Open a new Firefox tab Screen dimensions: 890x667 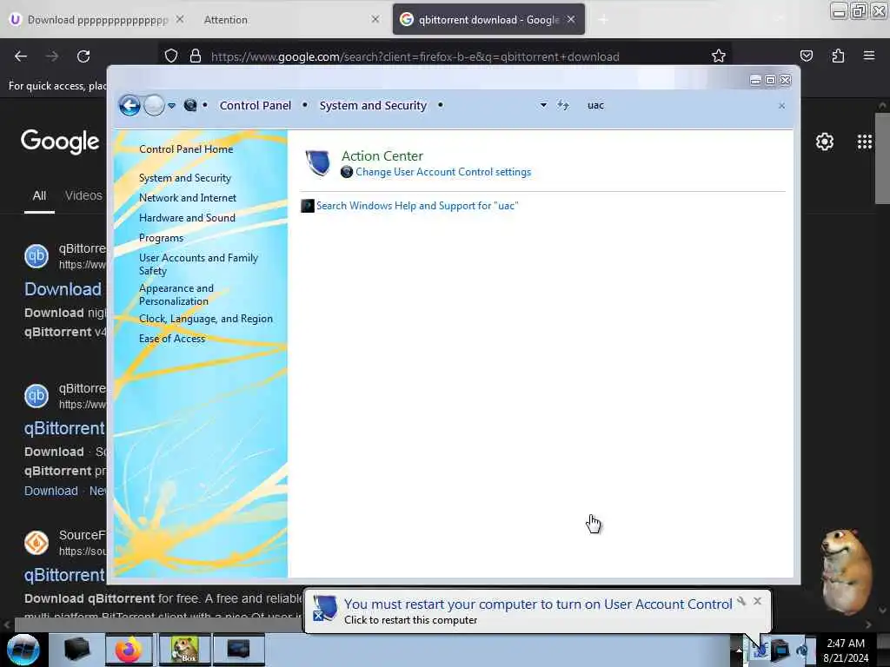603,20
